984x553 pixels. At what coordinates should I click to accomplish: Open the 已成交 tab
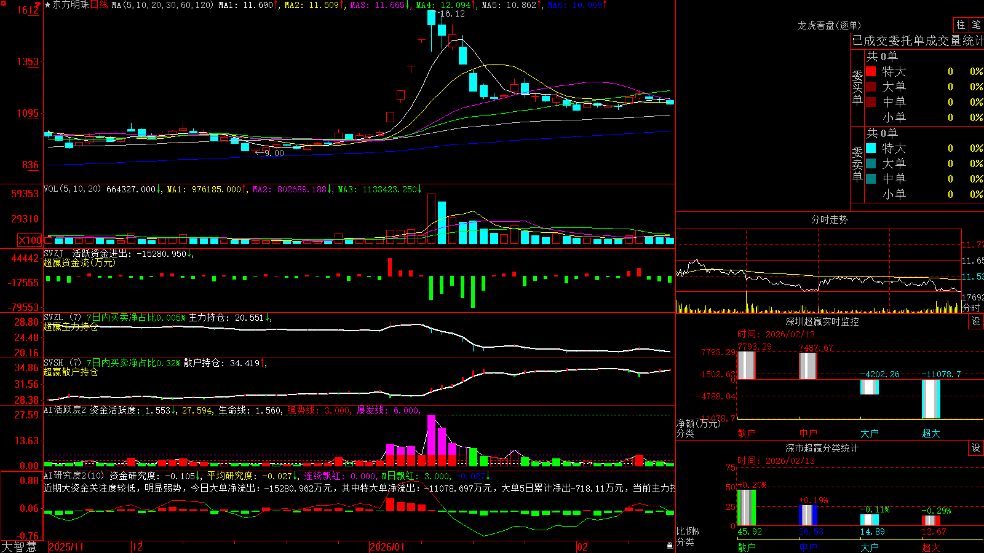(870, 41)
